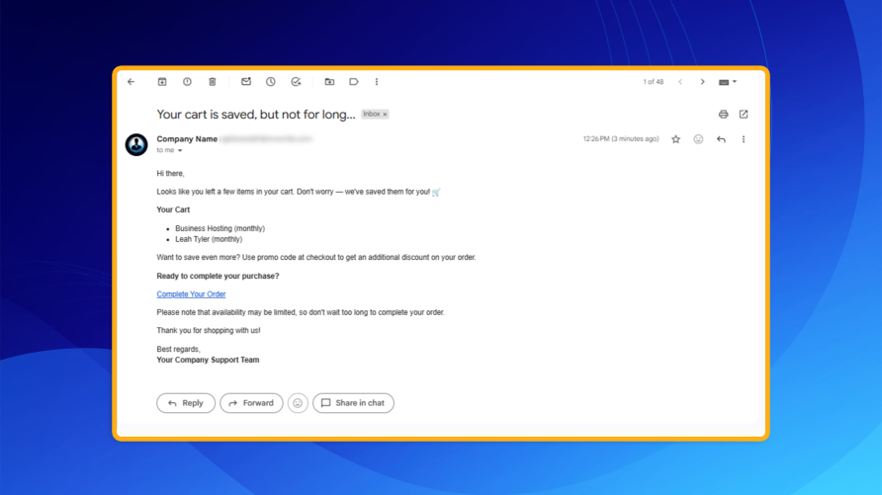Archive this email

[162, 82]
